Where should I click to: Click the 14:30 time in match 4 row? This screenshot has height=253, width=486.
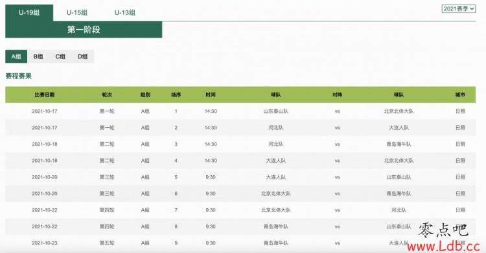click(211, 160)
